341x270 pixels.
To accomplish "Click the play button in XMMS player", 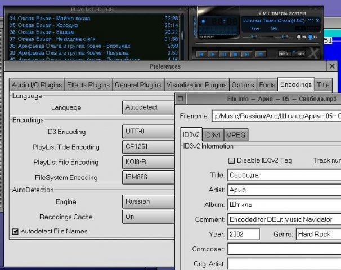I will coord(213,53).
